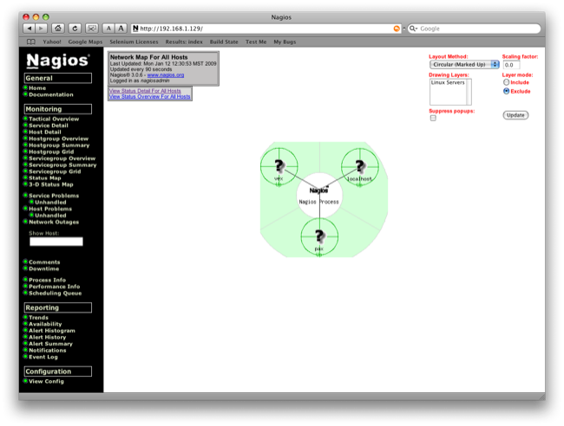Viewport: 564px width, 426px height.
Task: Click the Scaling factor input field
Action: coord(511,65)
